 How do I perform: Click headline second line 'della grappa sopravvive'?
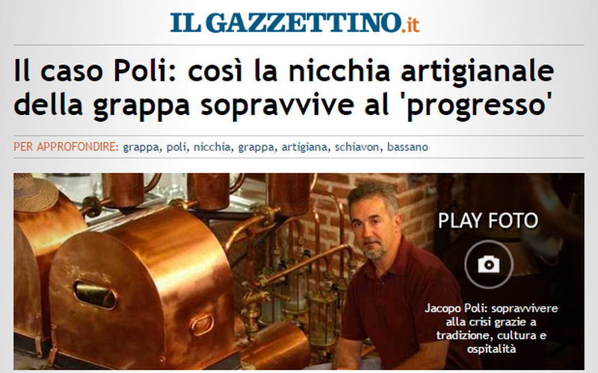(x=184, y=106)
